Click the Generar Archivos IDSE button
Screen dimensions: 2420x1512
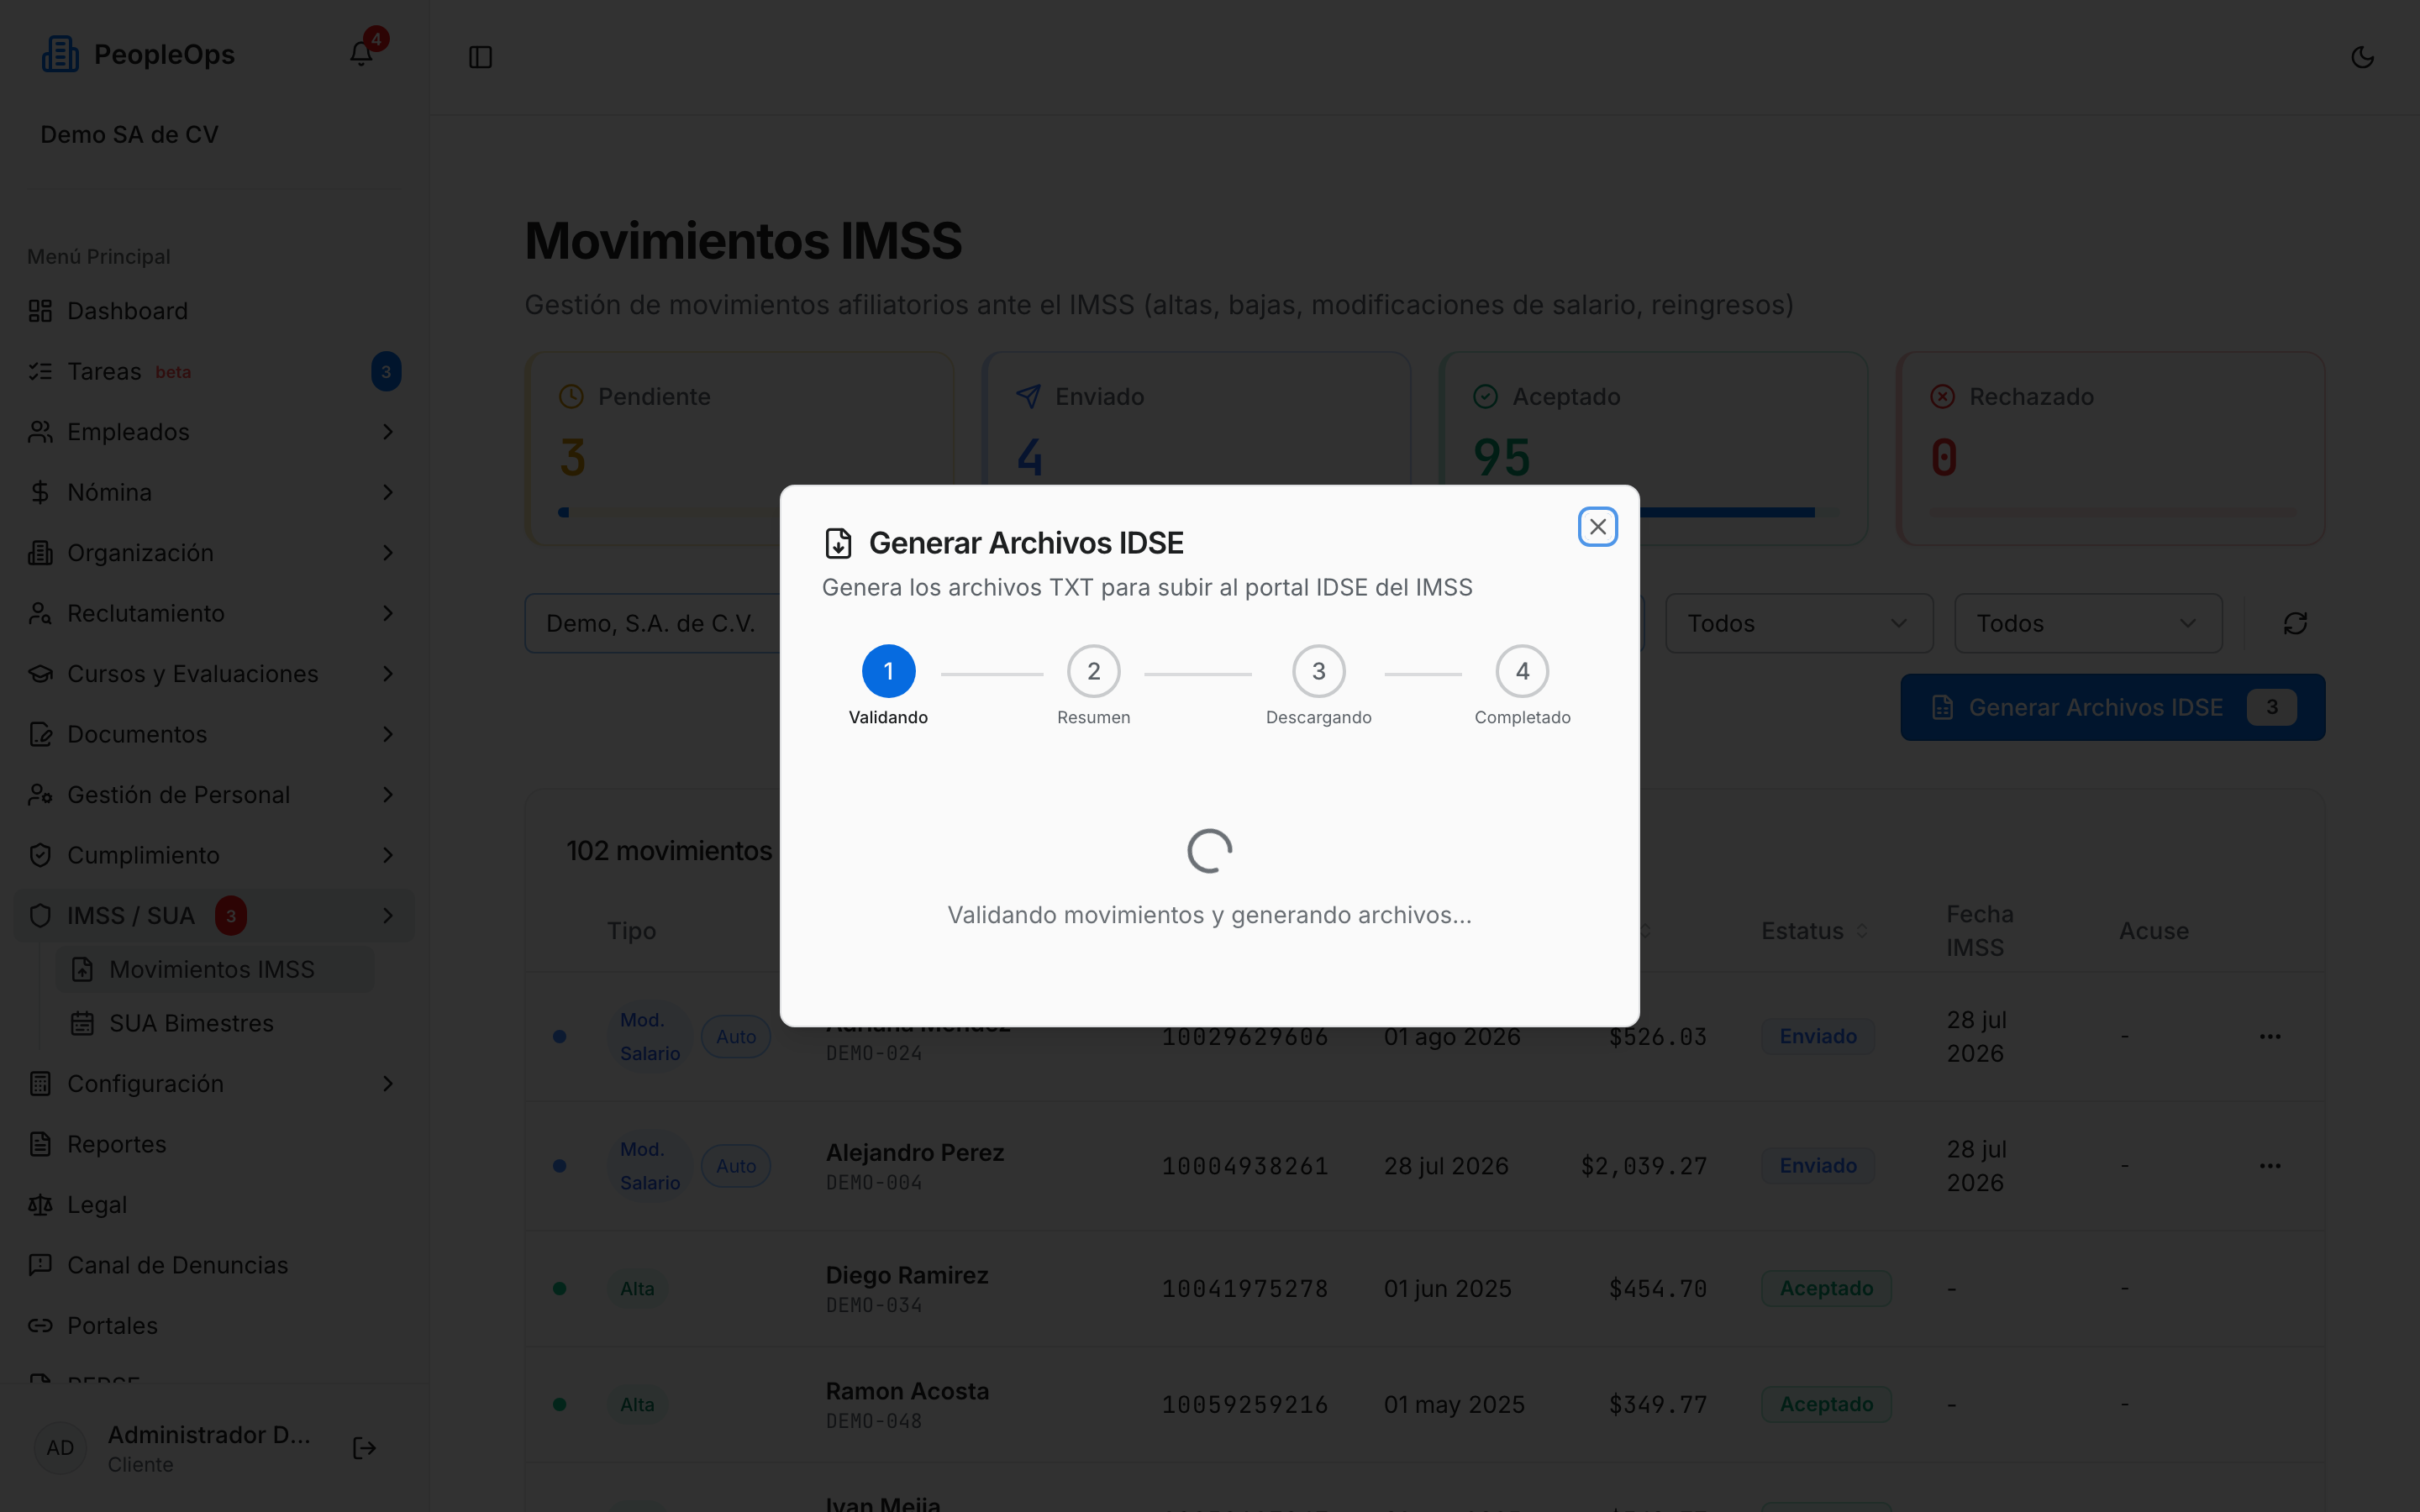tap(2112, 708)
